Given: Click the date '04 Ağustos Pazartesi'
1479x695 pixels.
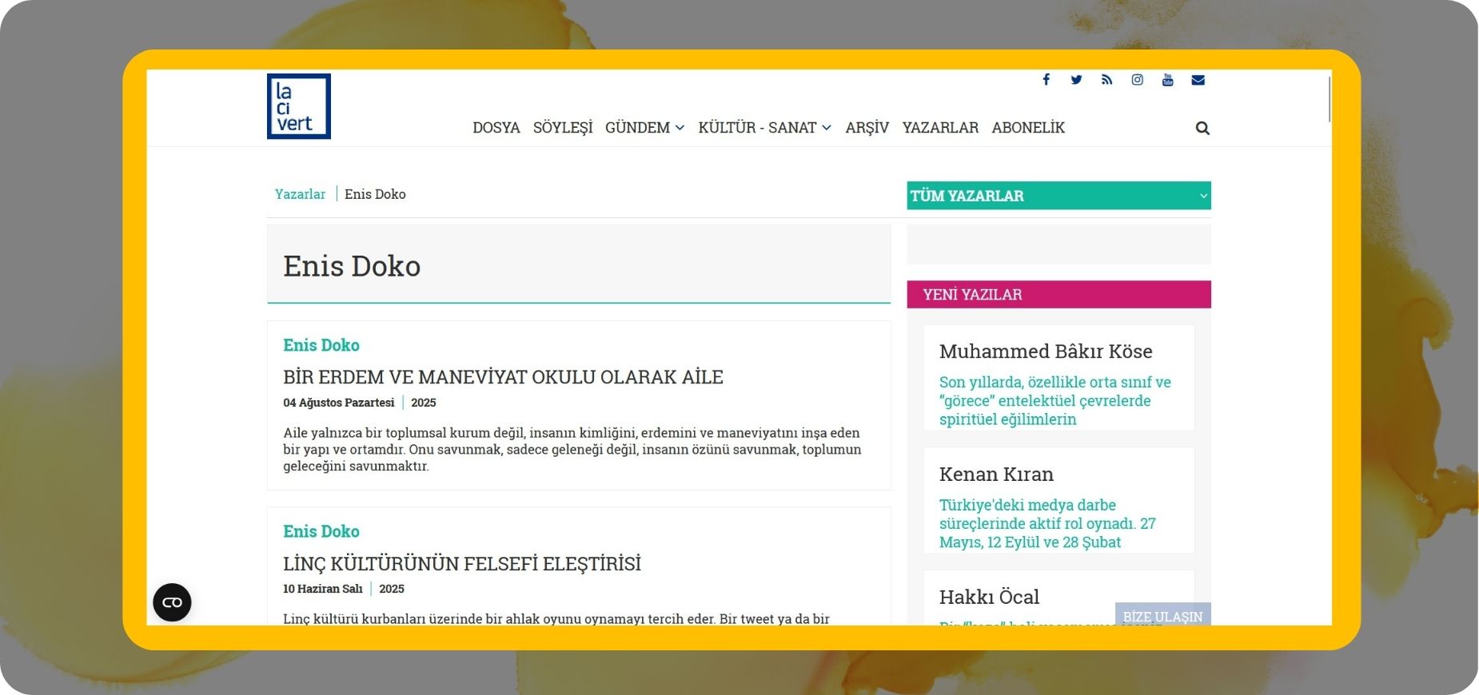Looking at the screenshot, I should click(x=339, y=403).
